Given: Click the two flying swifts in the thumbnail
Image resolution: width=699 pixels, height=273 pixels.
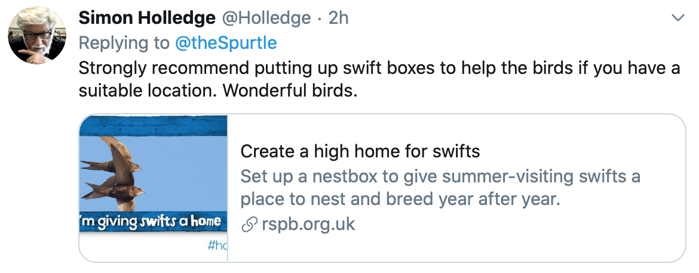Looking at the screenshot, I should (x=112, y=174).
